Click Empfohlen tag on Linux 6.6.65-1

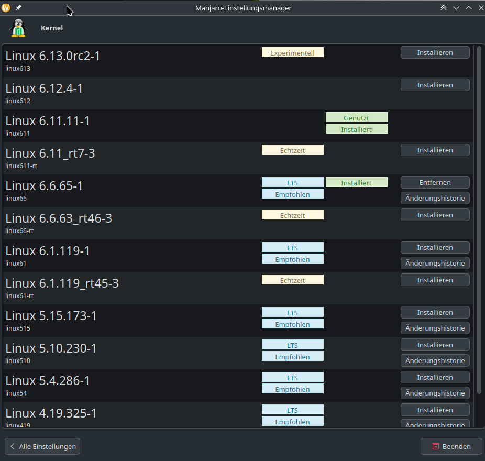point(293,194)
